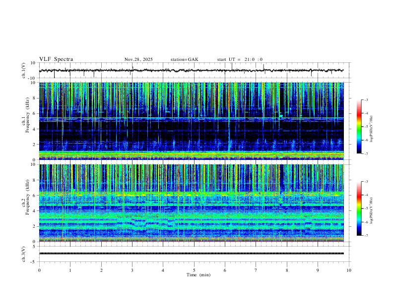The image size is (393, 303).
Task: Click the "-3" tick on ch.1 color bar
Action: coord(366,100)
